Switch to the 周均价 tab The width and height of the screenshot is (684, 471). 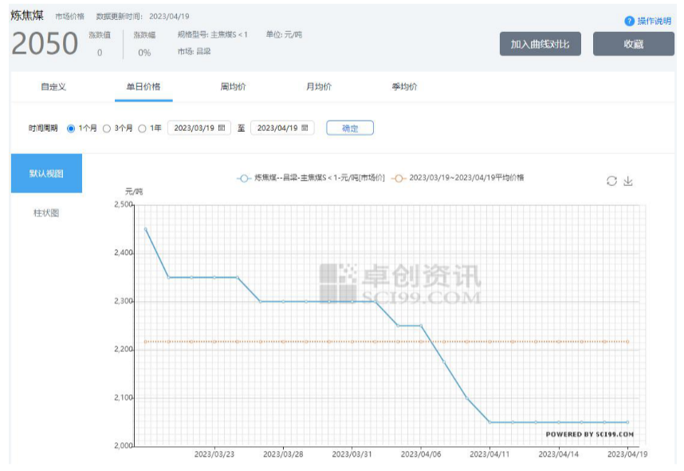[x=233, y=87]
